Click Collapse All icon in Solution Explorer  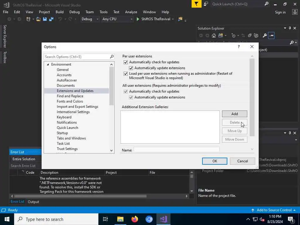(250, 35)
